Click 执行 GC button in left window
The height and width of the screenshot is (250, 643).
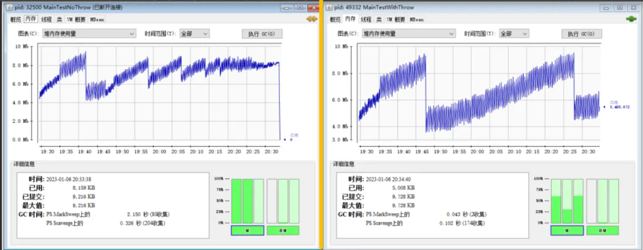262,34
